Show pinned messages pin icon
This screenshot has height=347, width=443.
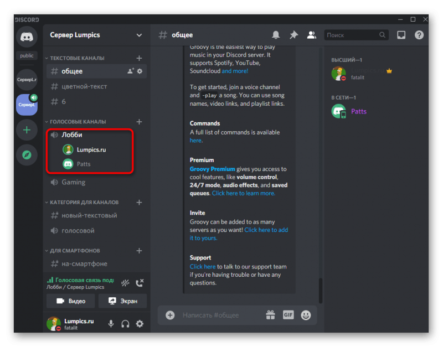[x=294, y=35]
